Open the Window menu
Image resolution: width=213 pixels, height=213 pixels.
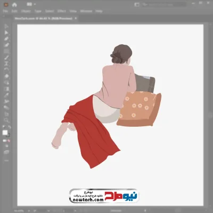pos(86,11)
